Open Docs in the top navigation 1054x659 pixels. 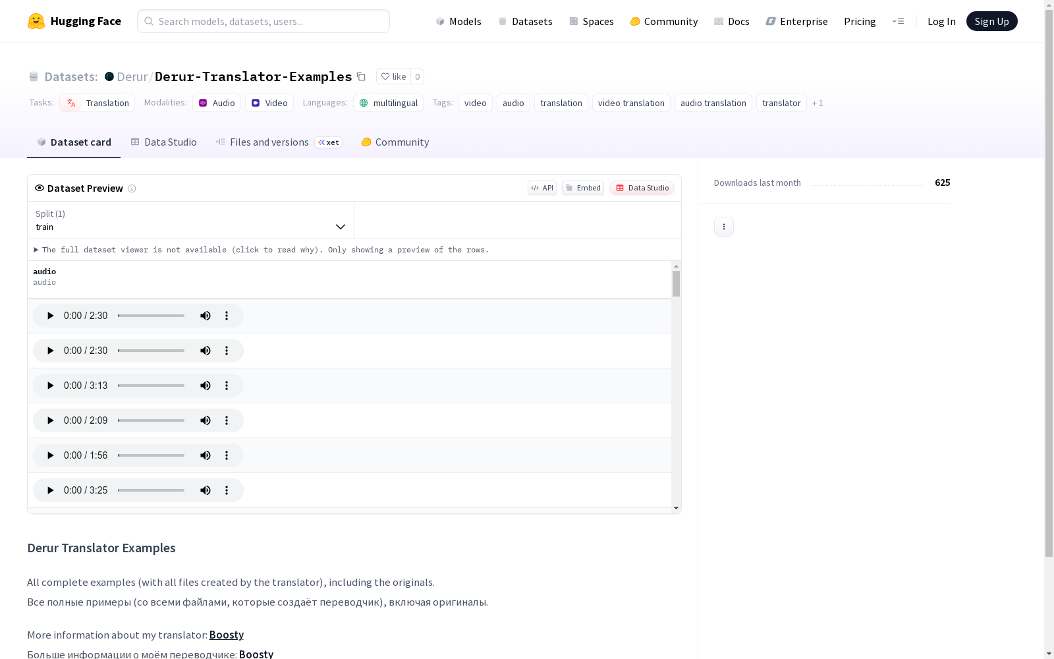[732, 21]
